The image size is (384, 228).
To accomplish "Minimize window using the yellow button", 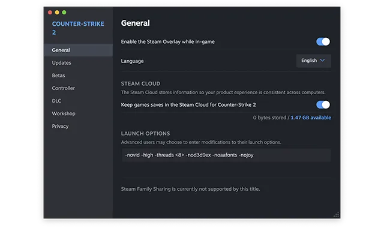I will [57, 12].
